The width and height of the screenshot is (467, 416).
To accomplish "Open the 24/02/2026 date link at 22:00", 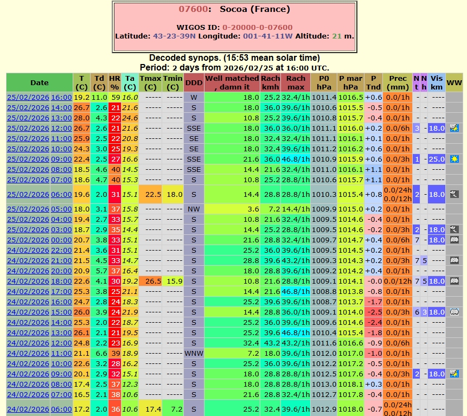I will 28,250.
